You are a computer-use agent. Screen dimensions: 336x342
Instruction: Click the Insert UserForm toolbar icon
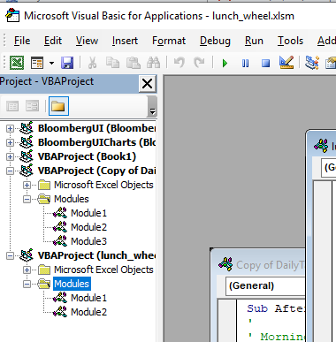(x=37, y=63)
